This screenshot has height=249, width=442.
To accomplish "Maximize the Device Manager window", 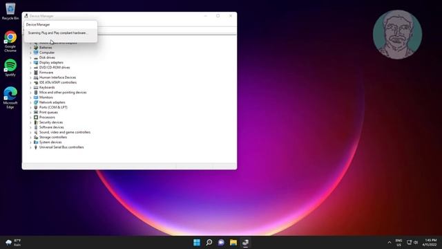I will pyautogui.click(x=218, y=16).
